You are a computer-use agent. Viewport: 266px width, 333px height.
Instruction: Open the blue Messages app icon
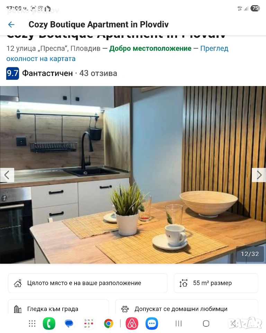coord(69,323)
